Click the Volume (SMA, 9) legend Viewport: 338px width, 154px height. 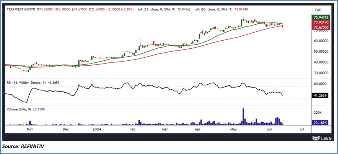point(18,109)
